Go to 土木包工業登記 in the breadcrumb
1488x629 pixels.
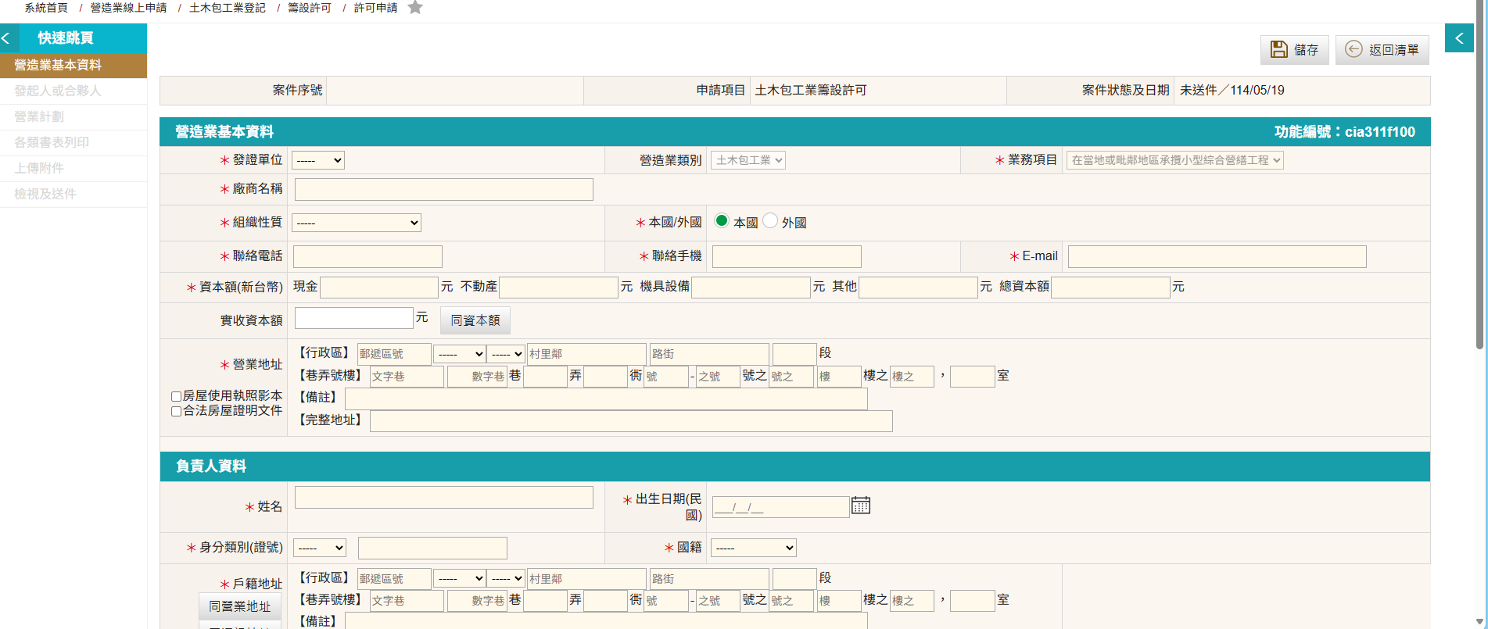[227, 8]
